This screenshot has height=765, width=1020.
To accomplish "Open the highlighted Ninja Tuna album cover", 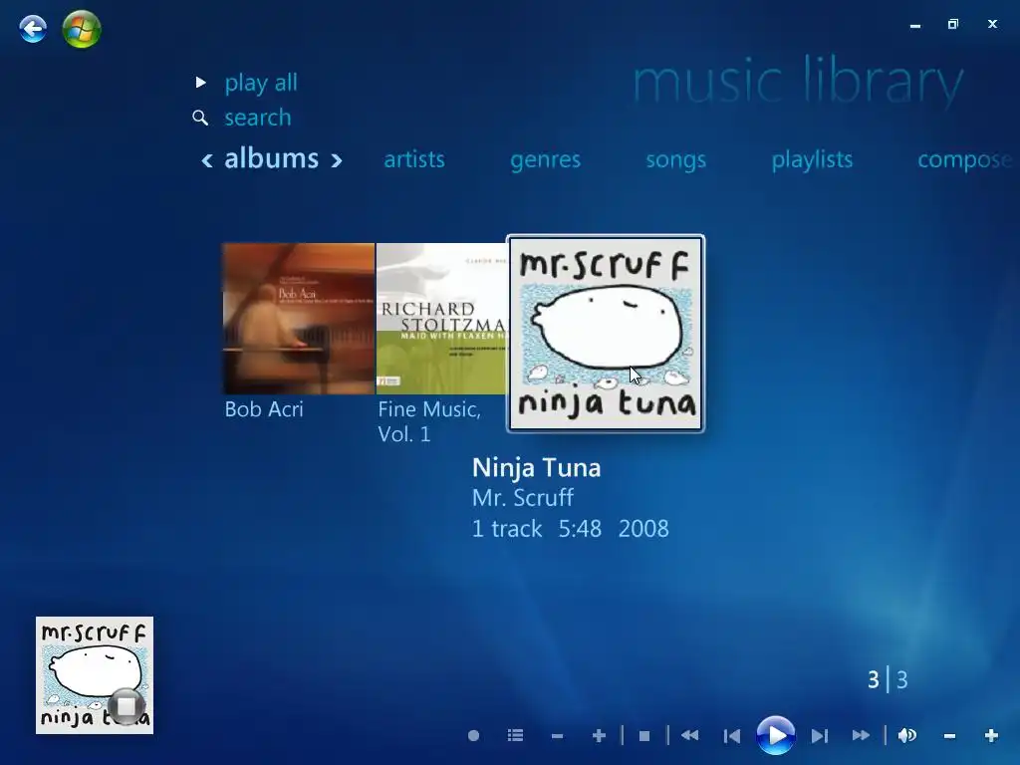I will [x=606, y=334].
